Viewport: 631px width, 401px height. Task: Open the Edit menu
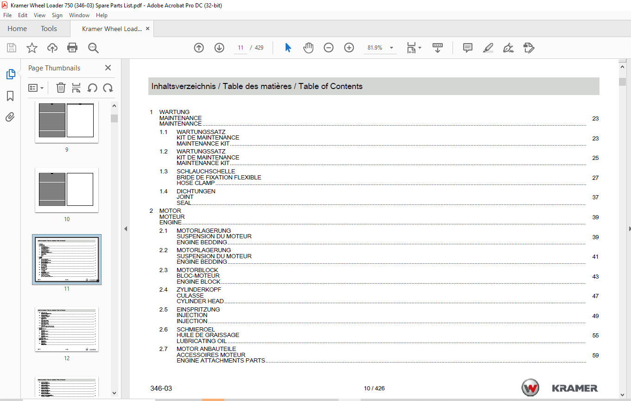tap(23, 15)
